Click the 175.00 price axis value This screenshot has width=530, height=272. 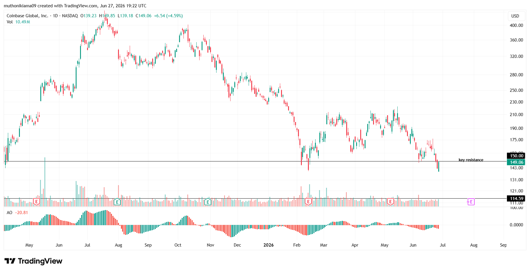[516, 140]
